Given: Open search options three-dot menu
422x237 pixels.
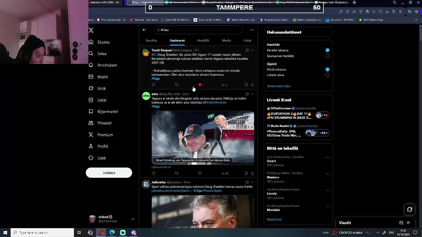Looking at the screenshot, I should tap(252, 30).
